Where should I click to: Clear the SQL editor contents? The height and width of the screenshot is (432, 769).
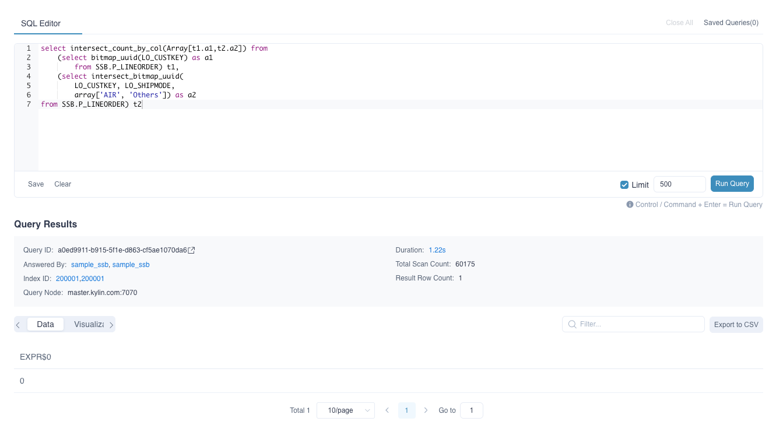[x=62, y=184]
